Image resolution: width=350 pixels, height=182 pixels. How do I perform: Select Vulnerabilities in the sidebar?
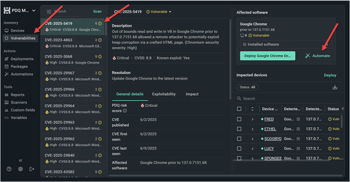[x=20, y=38]
